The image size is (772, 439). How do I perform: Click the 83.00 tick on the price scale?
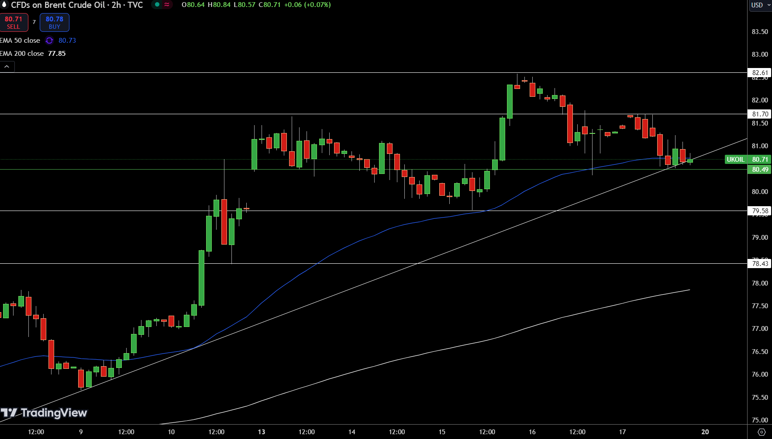coord(760,54)
